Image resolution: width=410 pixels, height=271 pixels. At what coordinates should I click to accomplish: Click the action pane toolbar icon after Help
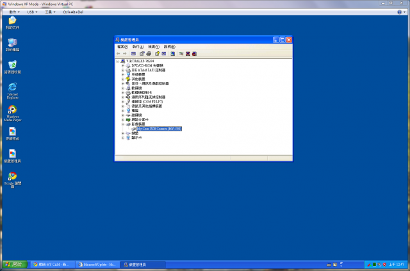pyautogui.click(x=164, y=54)
